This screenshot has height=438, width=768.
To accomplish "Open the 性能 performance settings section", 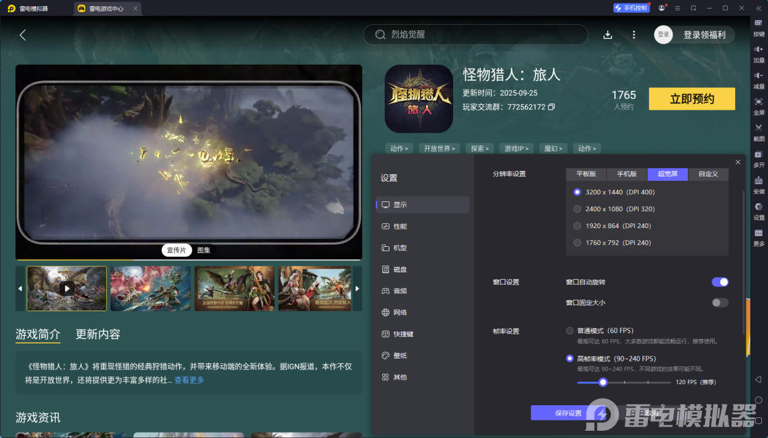I will tap(400, 226).
